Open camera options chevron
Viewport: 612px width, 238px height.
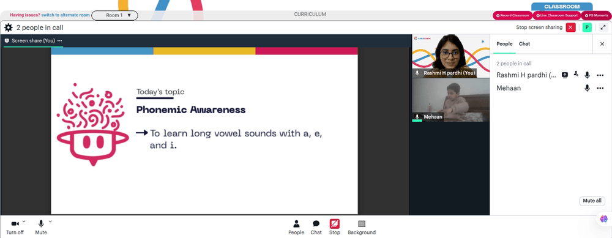(x=24, y=221)
